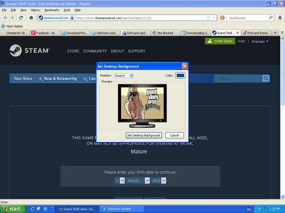Screen dimensions: 285x213
Task: Switch to the Download Fre... tab
Action: (75, 33)
